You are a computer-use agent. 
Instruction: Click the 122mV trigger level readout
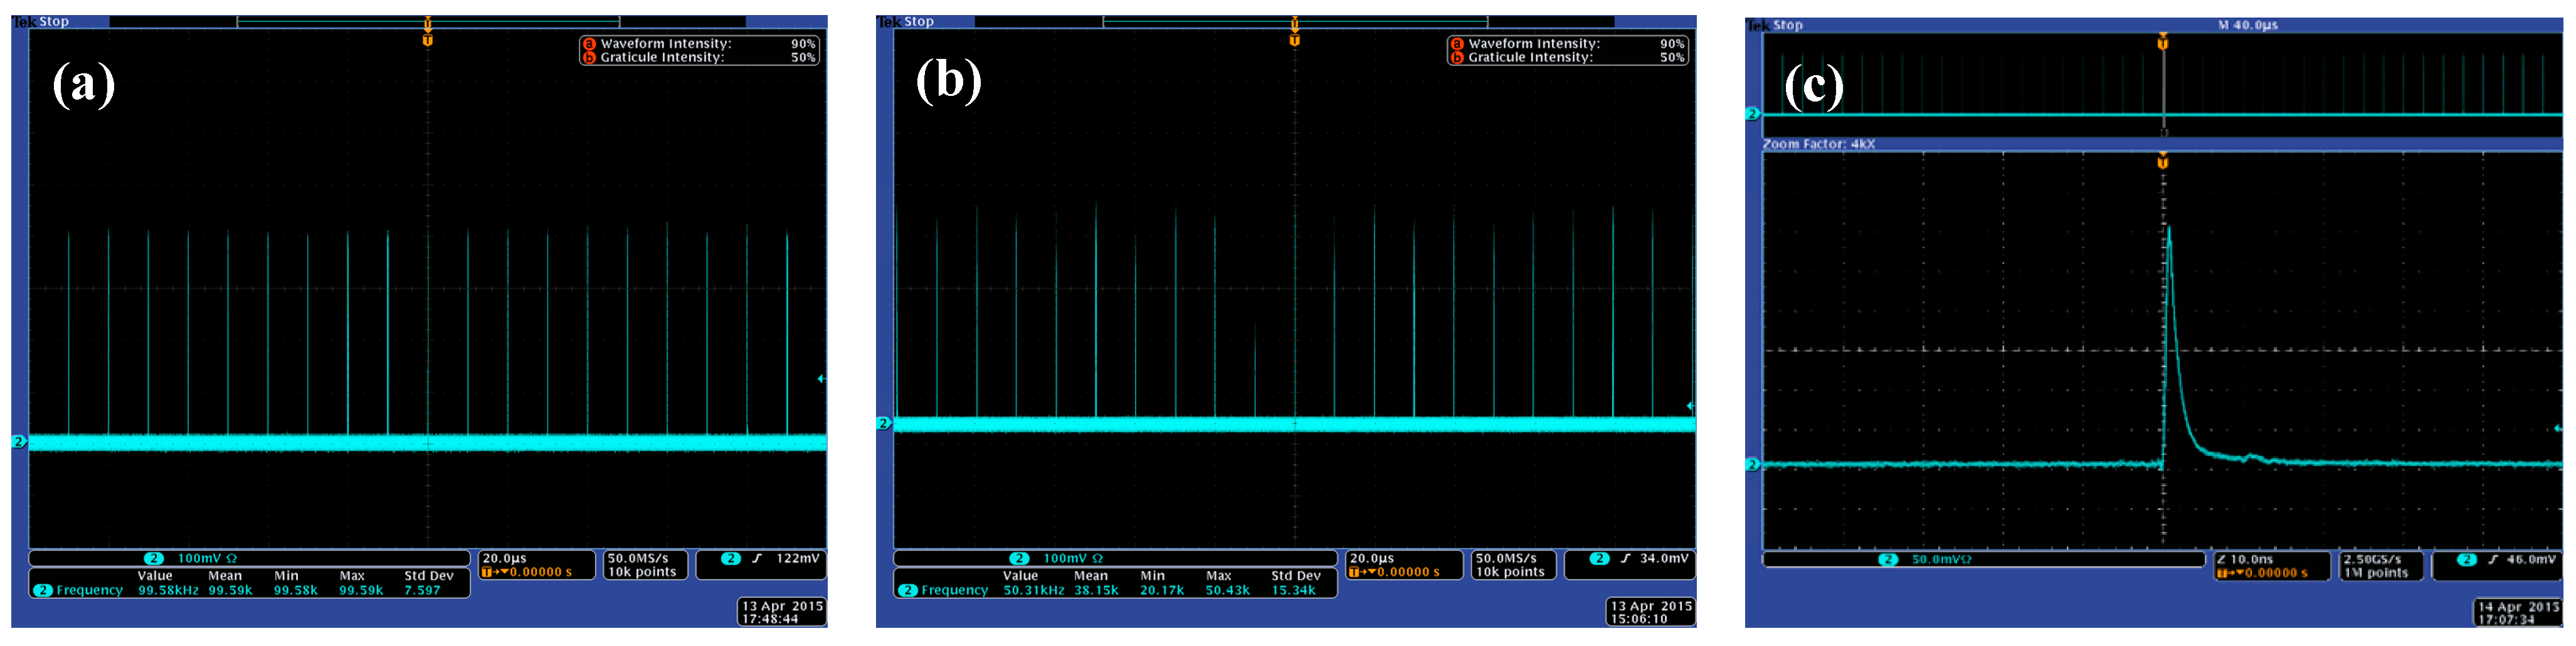(797, 558)
